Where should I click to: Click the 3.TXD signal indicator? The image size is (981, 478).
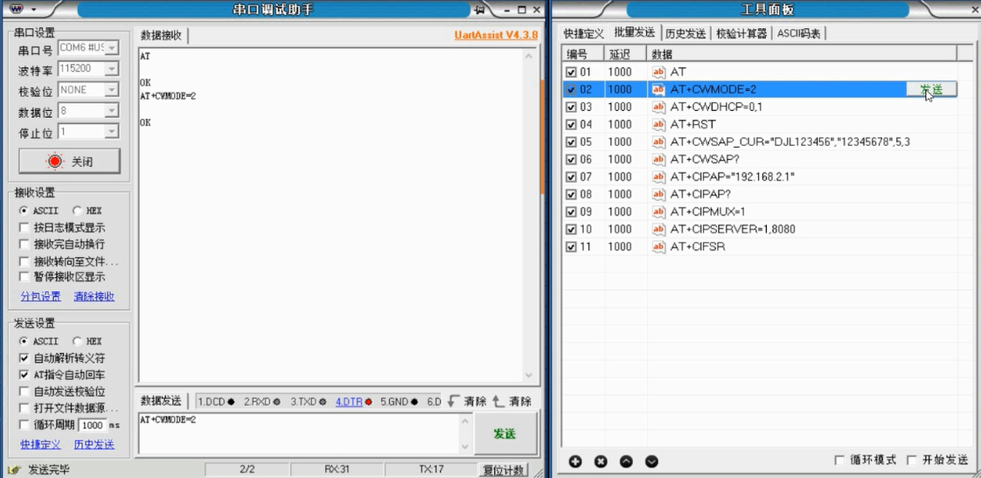(x=308, y=402)
